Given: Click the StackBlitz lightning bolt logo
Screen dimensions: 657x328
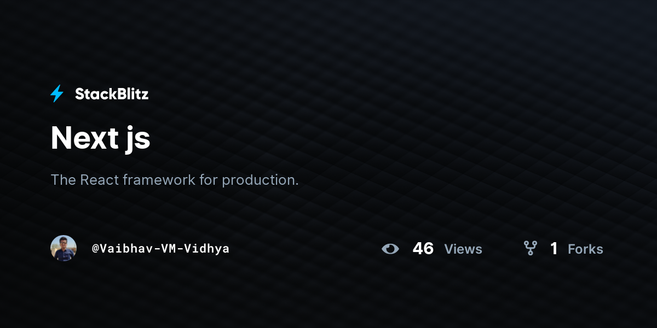Looking at the screenshot, I should click(57, 94).
